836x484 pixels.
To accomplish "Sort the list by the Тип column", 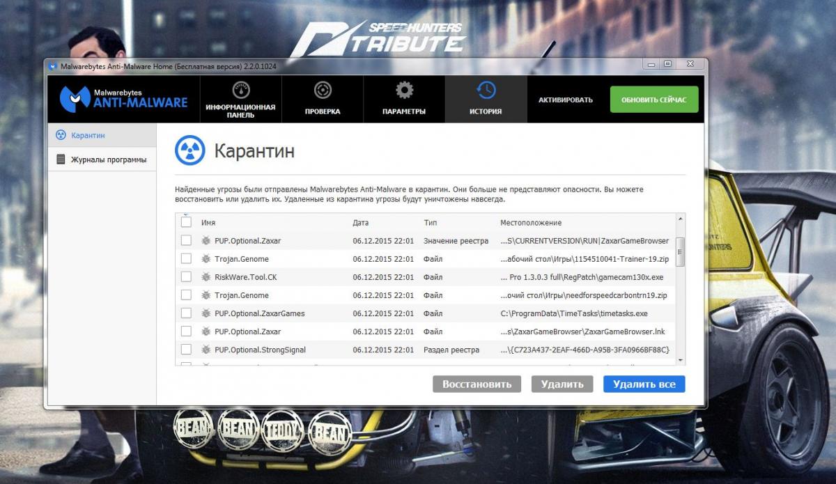I will (431, 223).
